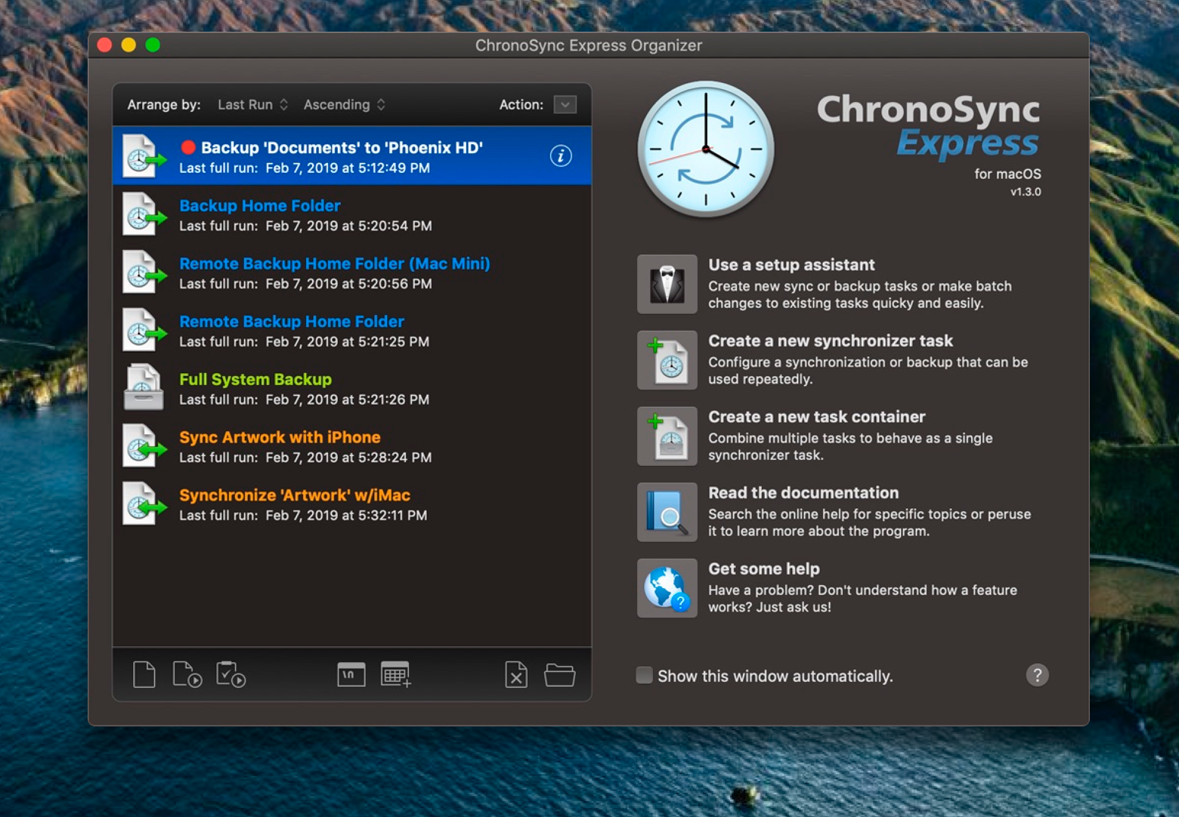This screenshot has height=817, width=1179.
Task: Click the icon of Backup 'Documents' to 'Phoenix HD'
Action: (144, 156)
